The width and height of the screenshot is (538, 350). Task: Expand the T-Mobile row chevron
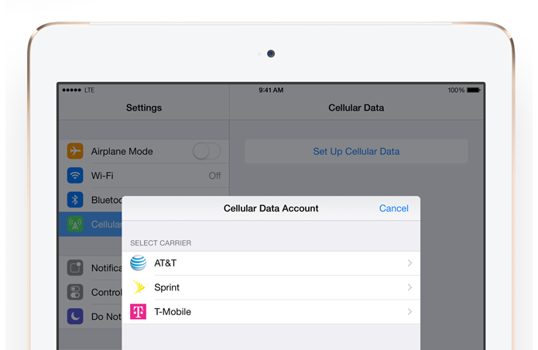point(409,311)
